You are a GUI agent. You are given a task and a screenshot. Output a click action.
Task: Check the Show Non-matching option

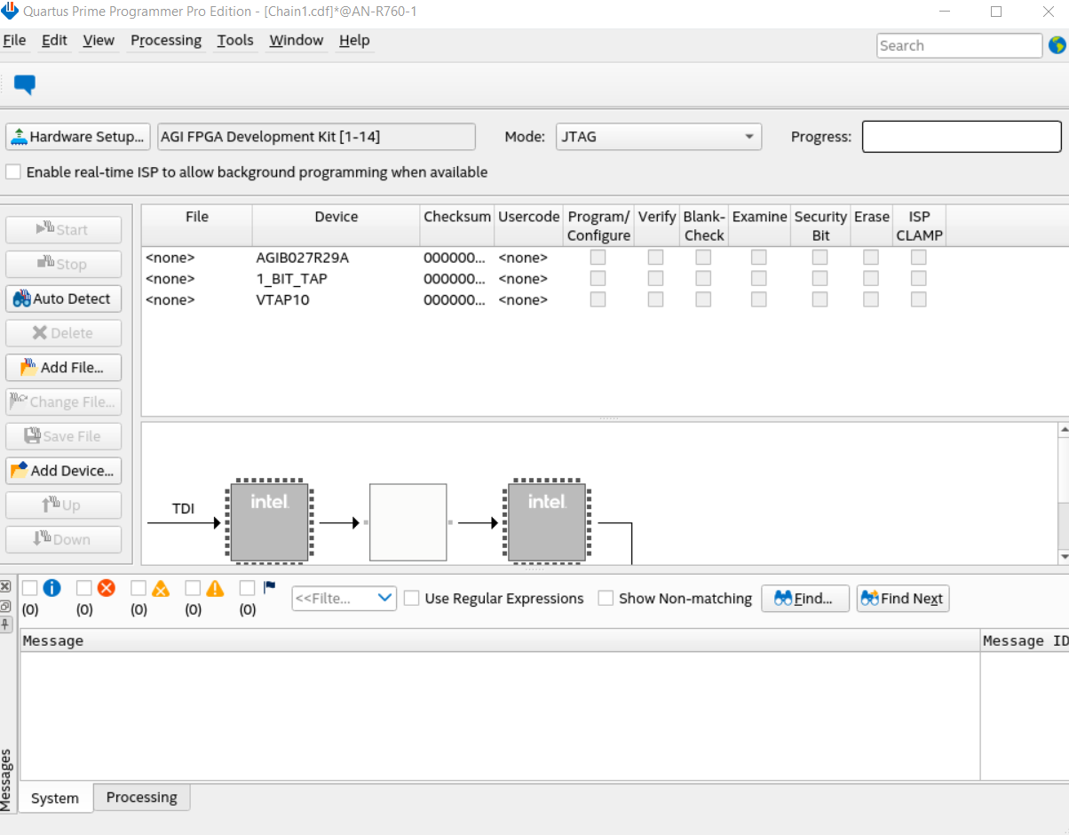click(606, 599)
